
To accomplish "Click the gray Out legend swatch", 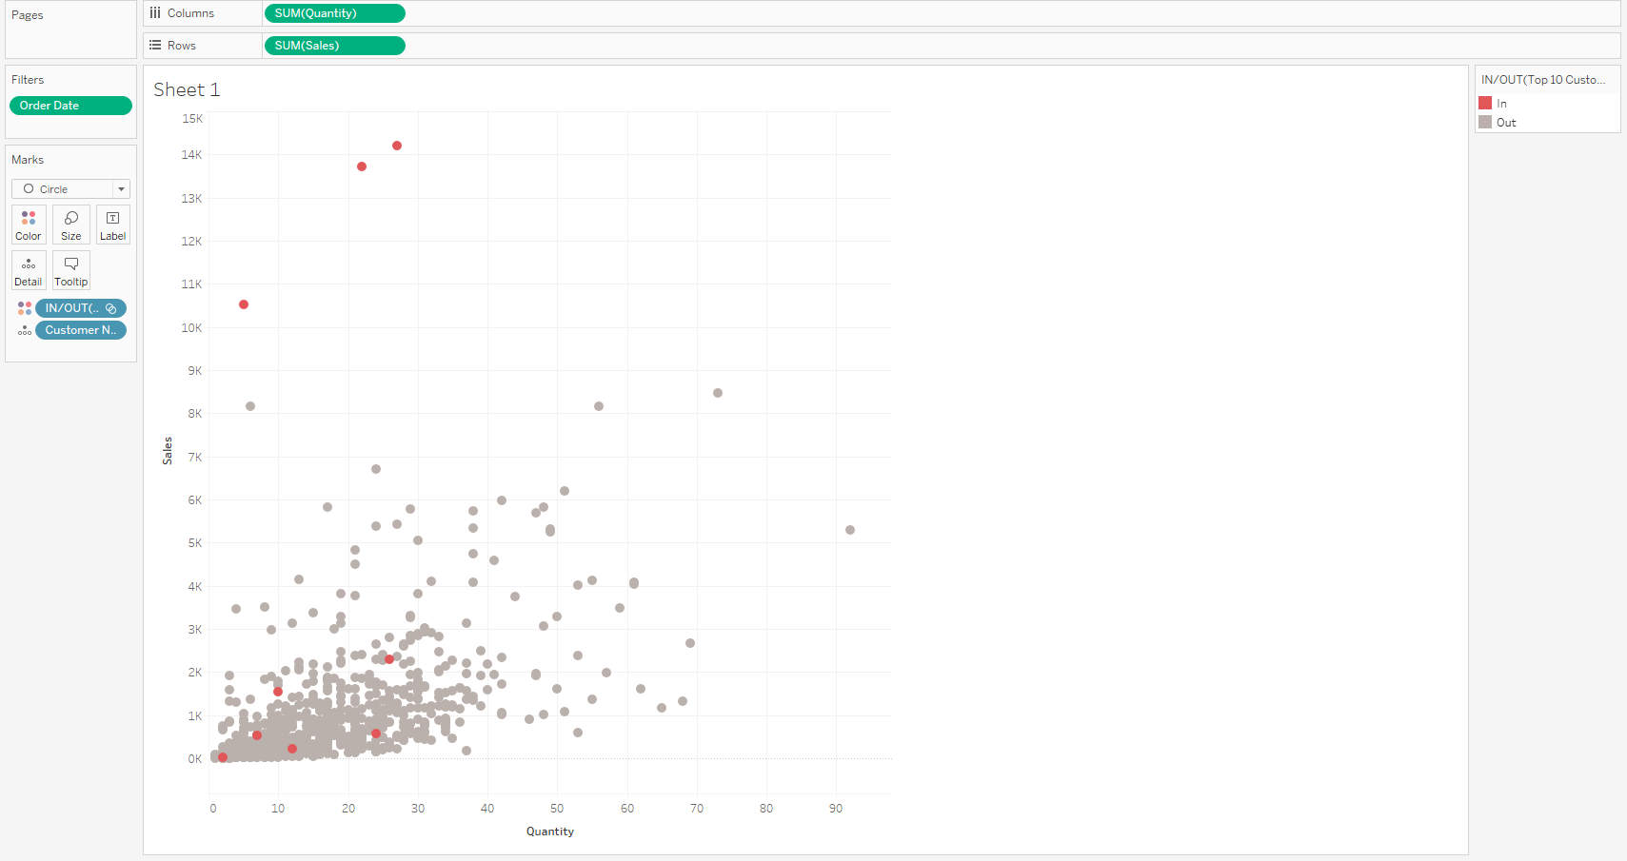I will (1485, 122).
